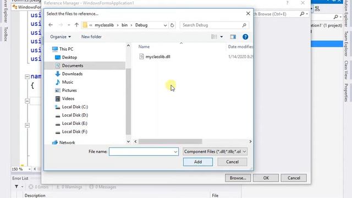Sort Error List by Description column
Screen dimensions: 352x198
pos(35,196)
